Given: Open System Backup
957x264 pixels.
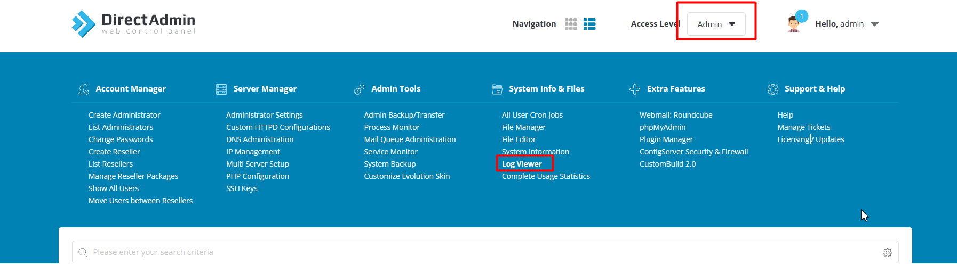Looking at the screenshot, I should click(390, 164).
